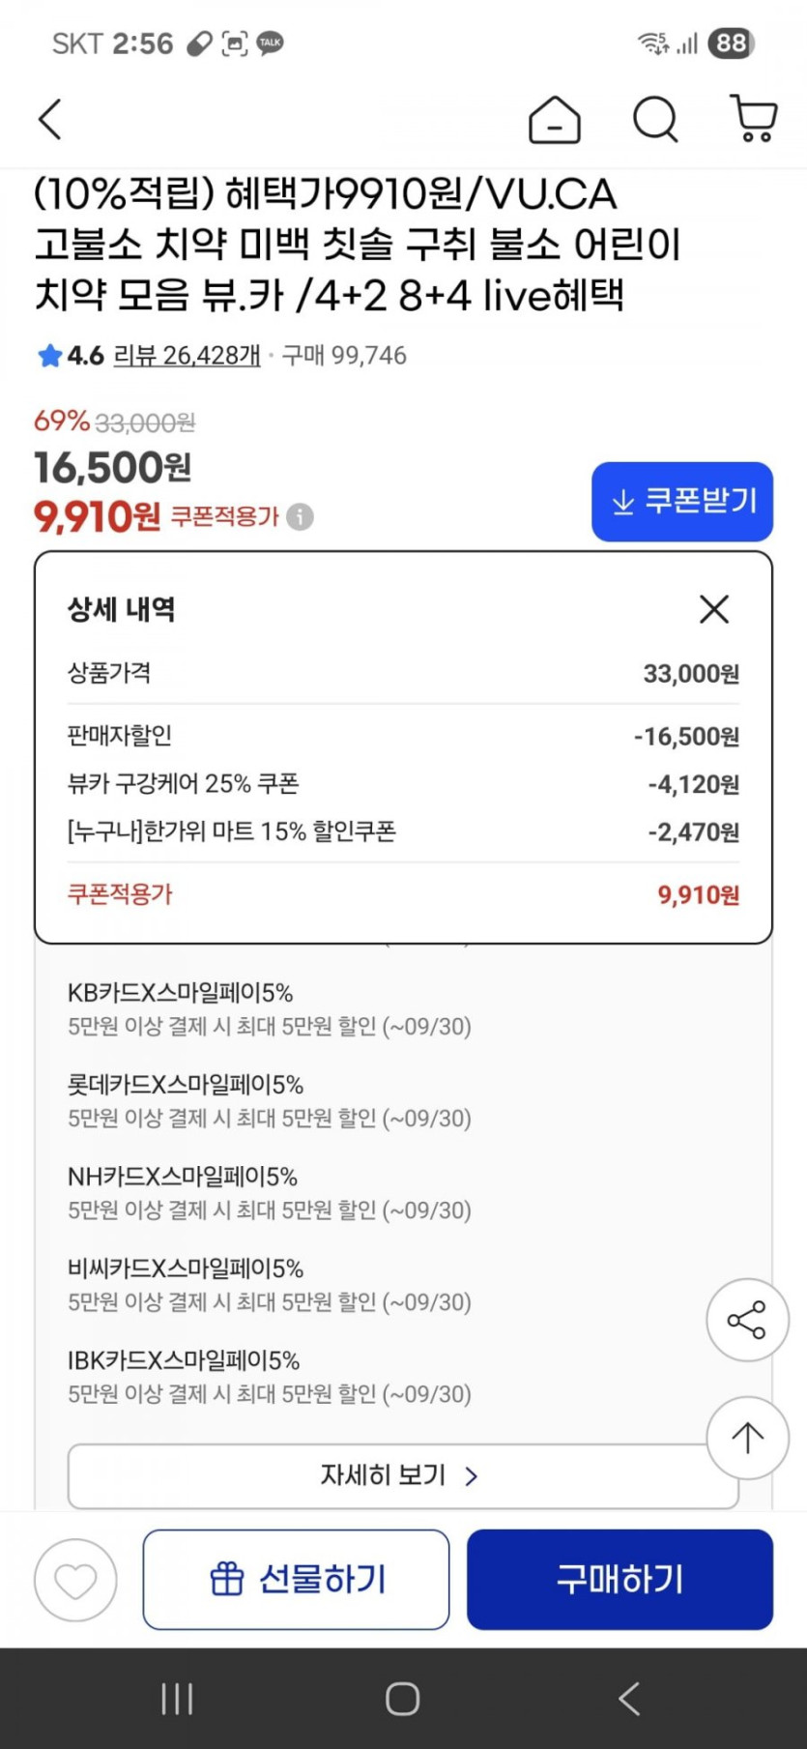
Task: Go to home via house icon
Action: pyautogui.click(x=555, y=121)
